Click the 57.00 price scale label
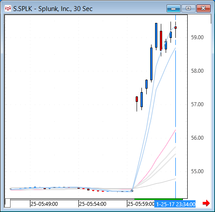Viewport: 215px width, 212px height. [x=197, y=104]
